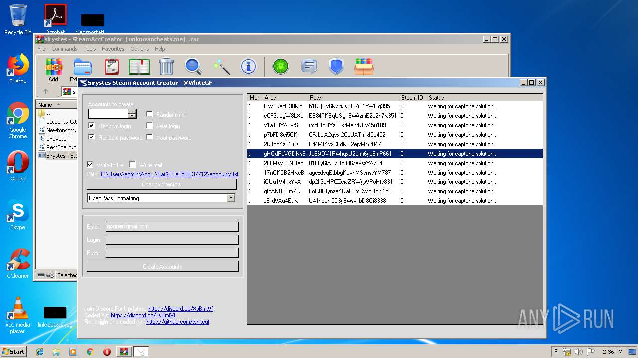Viewport: 638px width, 358px height.
Task: Check Write mail checkbox
Action: [132, 165]
